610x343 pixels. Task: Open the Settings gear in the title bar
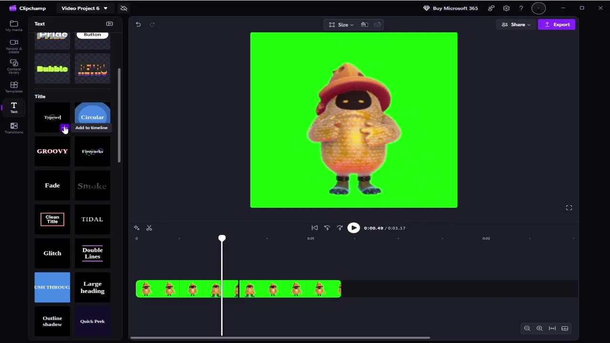tap(506, 8)
